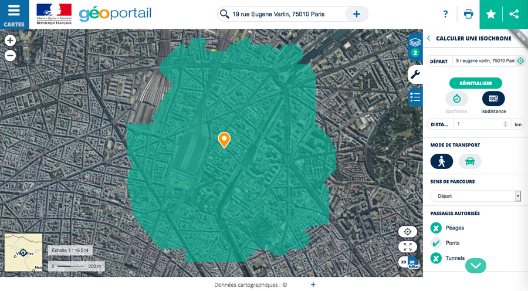Go back from Calculer une isochrone

(x=429, y=38)
